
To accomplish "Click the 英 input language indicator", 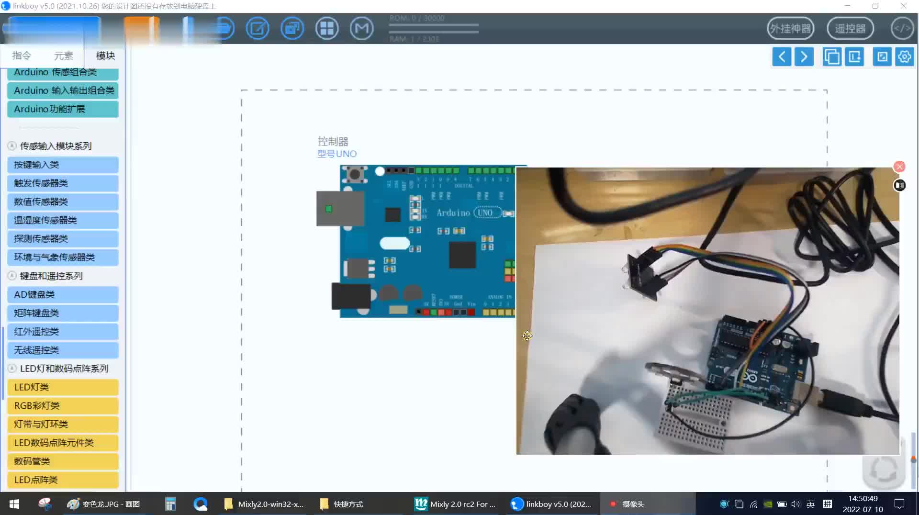I will [x=810, y=504].
